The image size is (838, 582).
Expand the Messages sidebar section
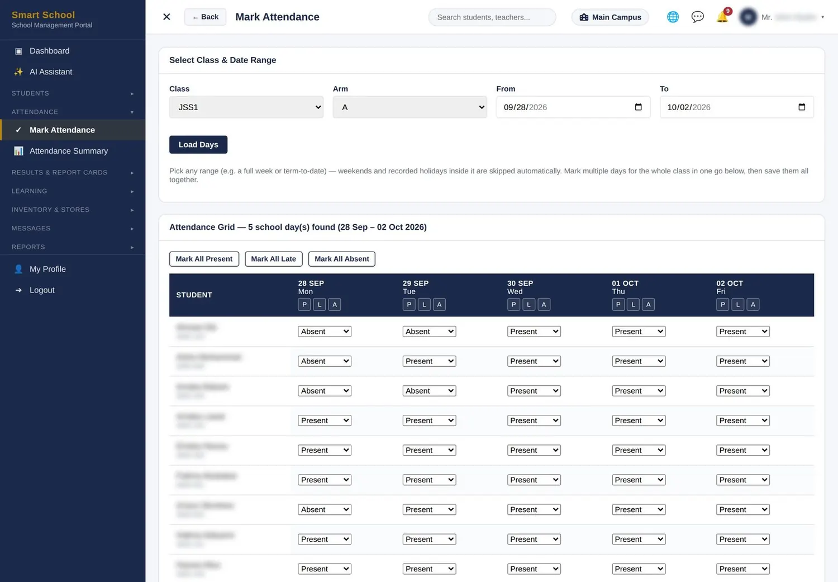click(x=73, y=228)
